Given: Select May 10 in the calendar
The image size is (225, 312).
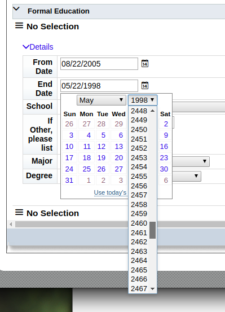Looking at the screenshot, I should point(69,147).
